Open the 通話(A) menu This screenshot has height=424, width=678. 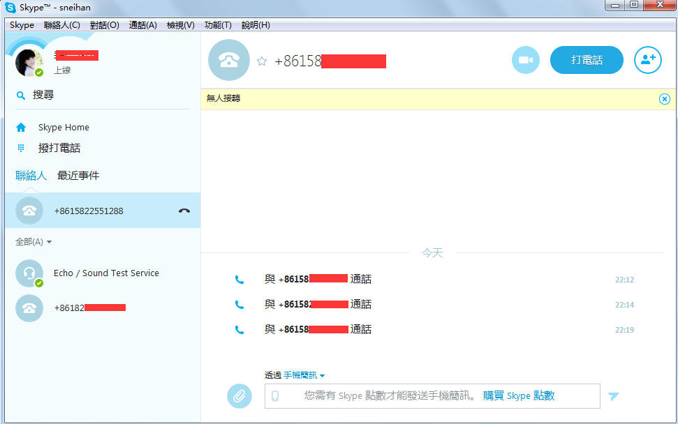pyautogui.click(x=142, y=25)
